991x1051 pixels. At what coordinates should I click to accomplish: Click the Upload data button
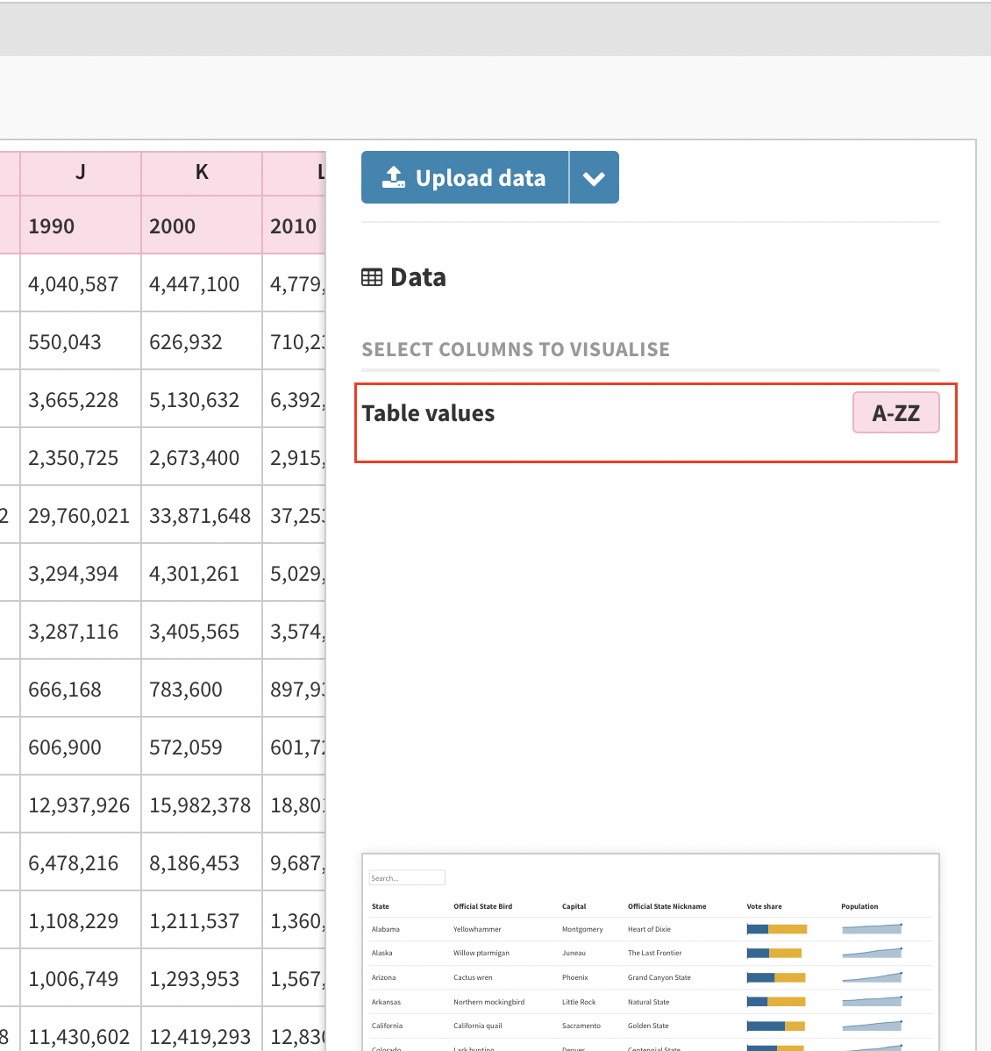465,177
